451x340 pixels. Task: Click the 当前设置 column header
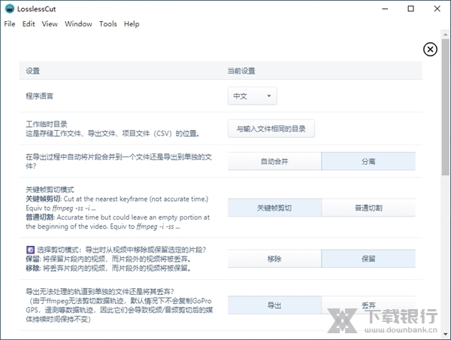[x=241, y=71]
